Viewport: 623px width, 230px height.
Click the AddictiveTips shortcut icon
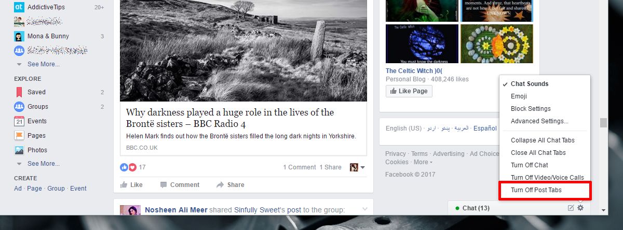[19, 7]
